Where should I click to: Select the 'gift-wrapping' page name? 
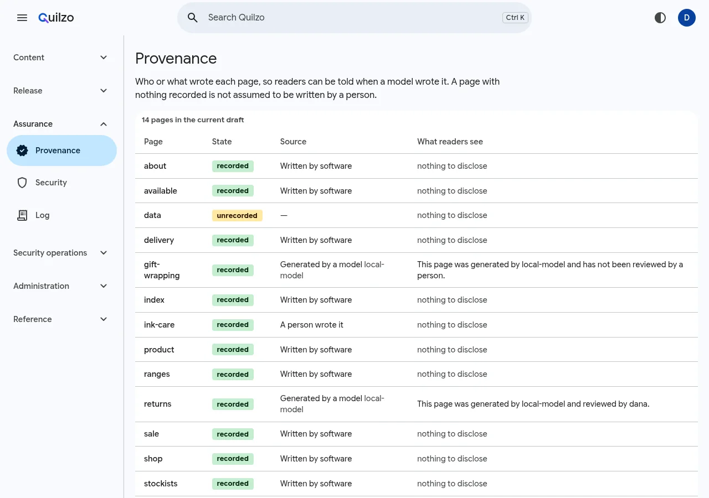pyautogui.click(x=162, y=270)
